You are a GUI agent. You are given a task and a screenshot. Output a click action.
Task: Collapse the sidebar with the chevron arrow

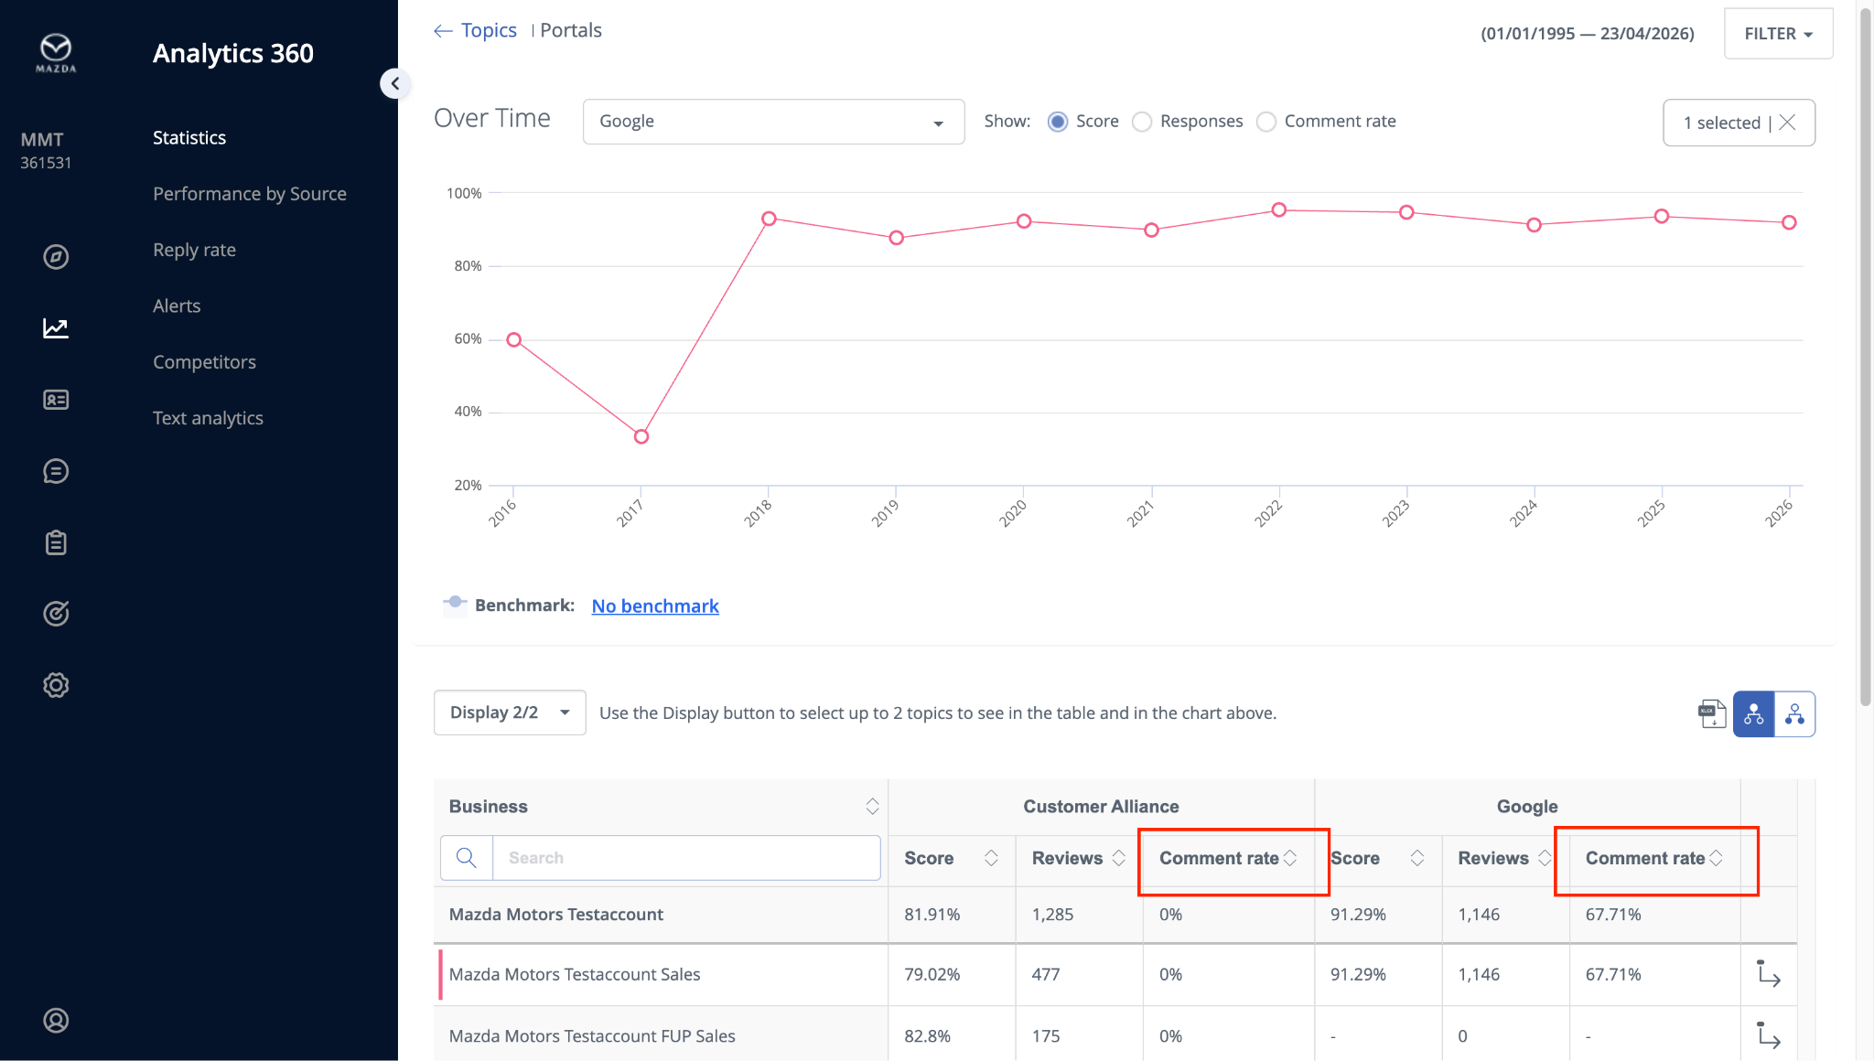click(394, 84)
